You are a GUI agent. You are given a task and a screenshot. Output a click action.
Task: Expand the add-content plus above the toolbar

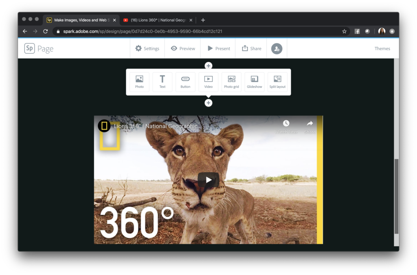(208, 65)
